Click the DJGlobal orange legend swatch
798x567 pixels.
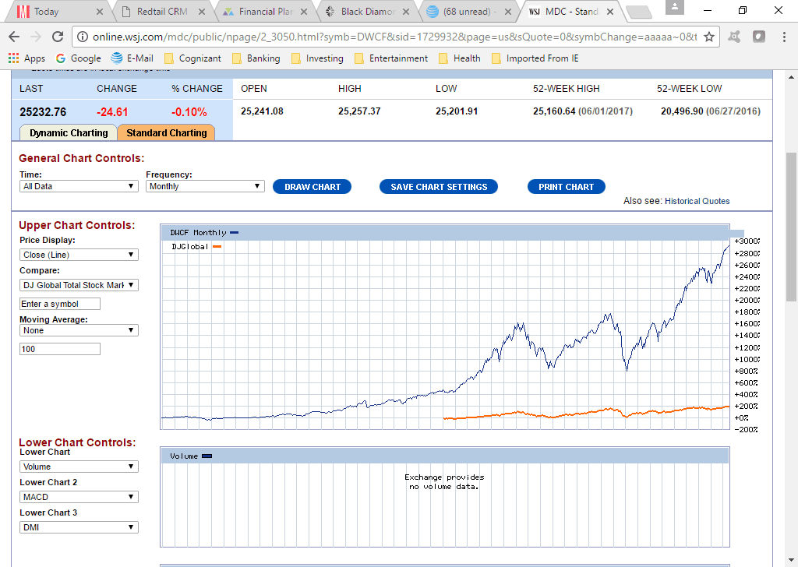217,247
